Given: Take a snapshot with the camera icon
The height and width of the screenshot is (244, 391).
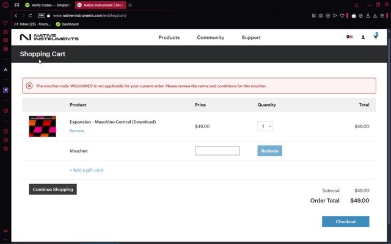Looking at the screenshot, I should pyautogui.click(x=321, y=15).
